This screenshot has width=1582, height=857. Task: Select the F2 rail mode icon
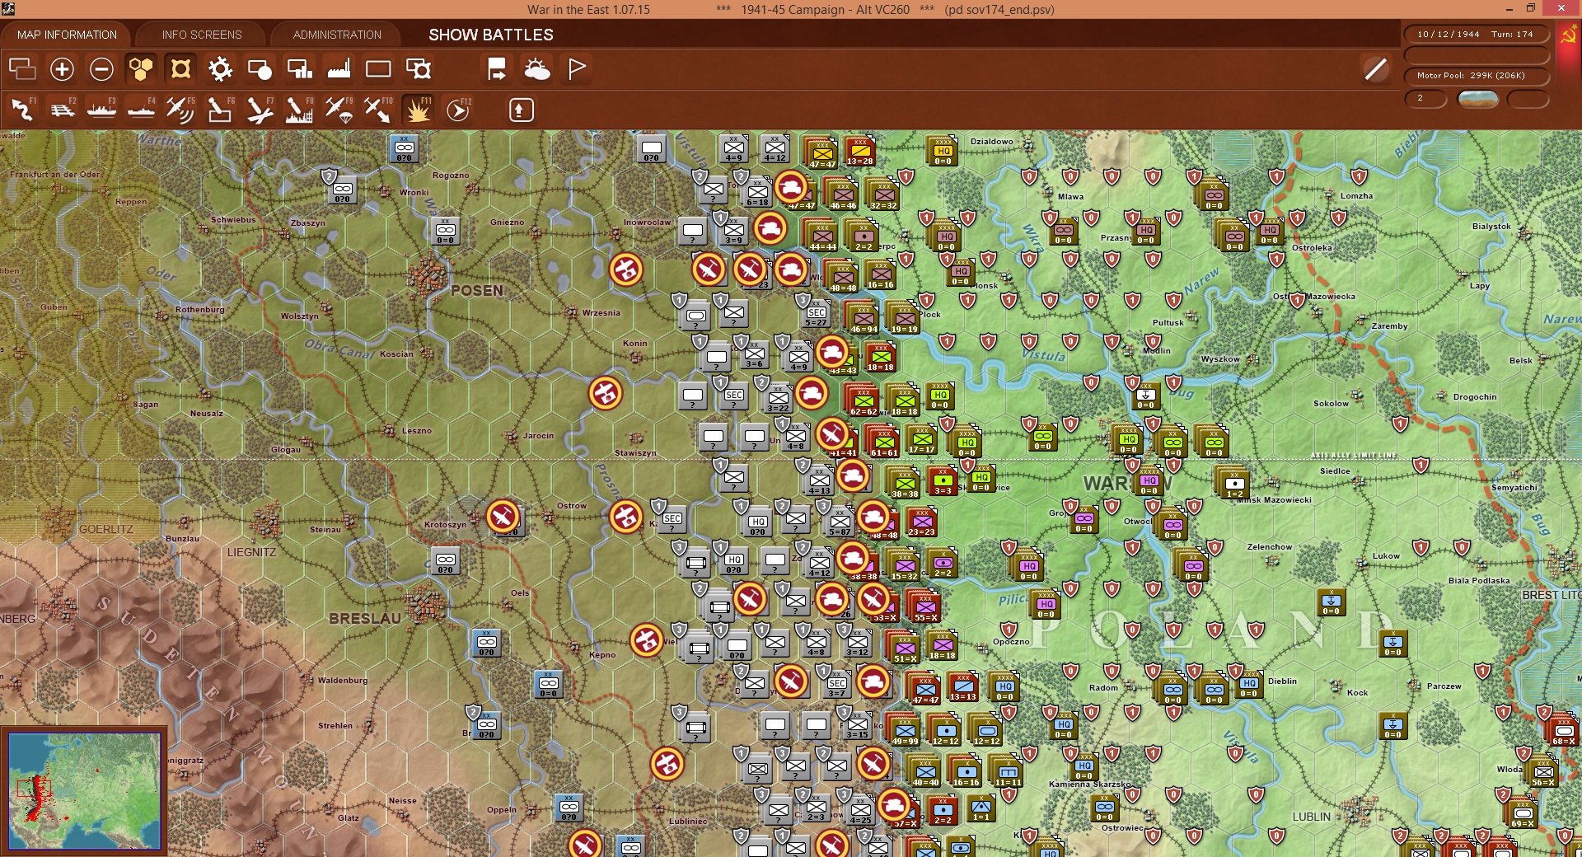coord(63,110)
